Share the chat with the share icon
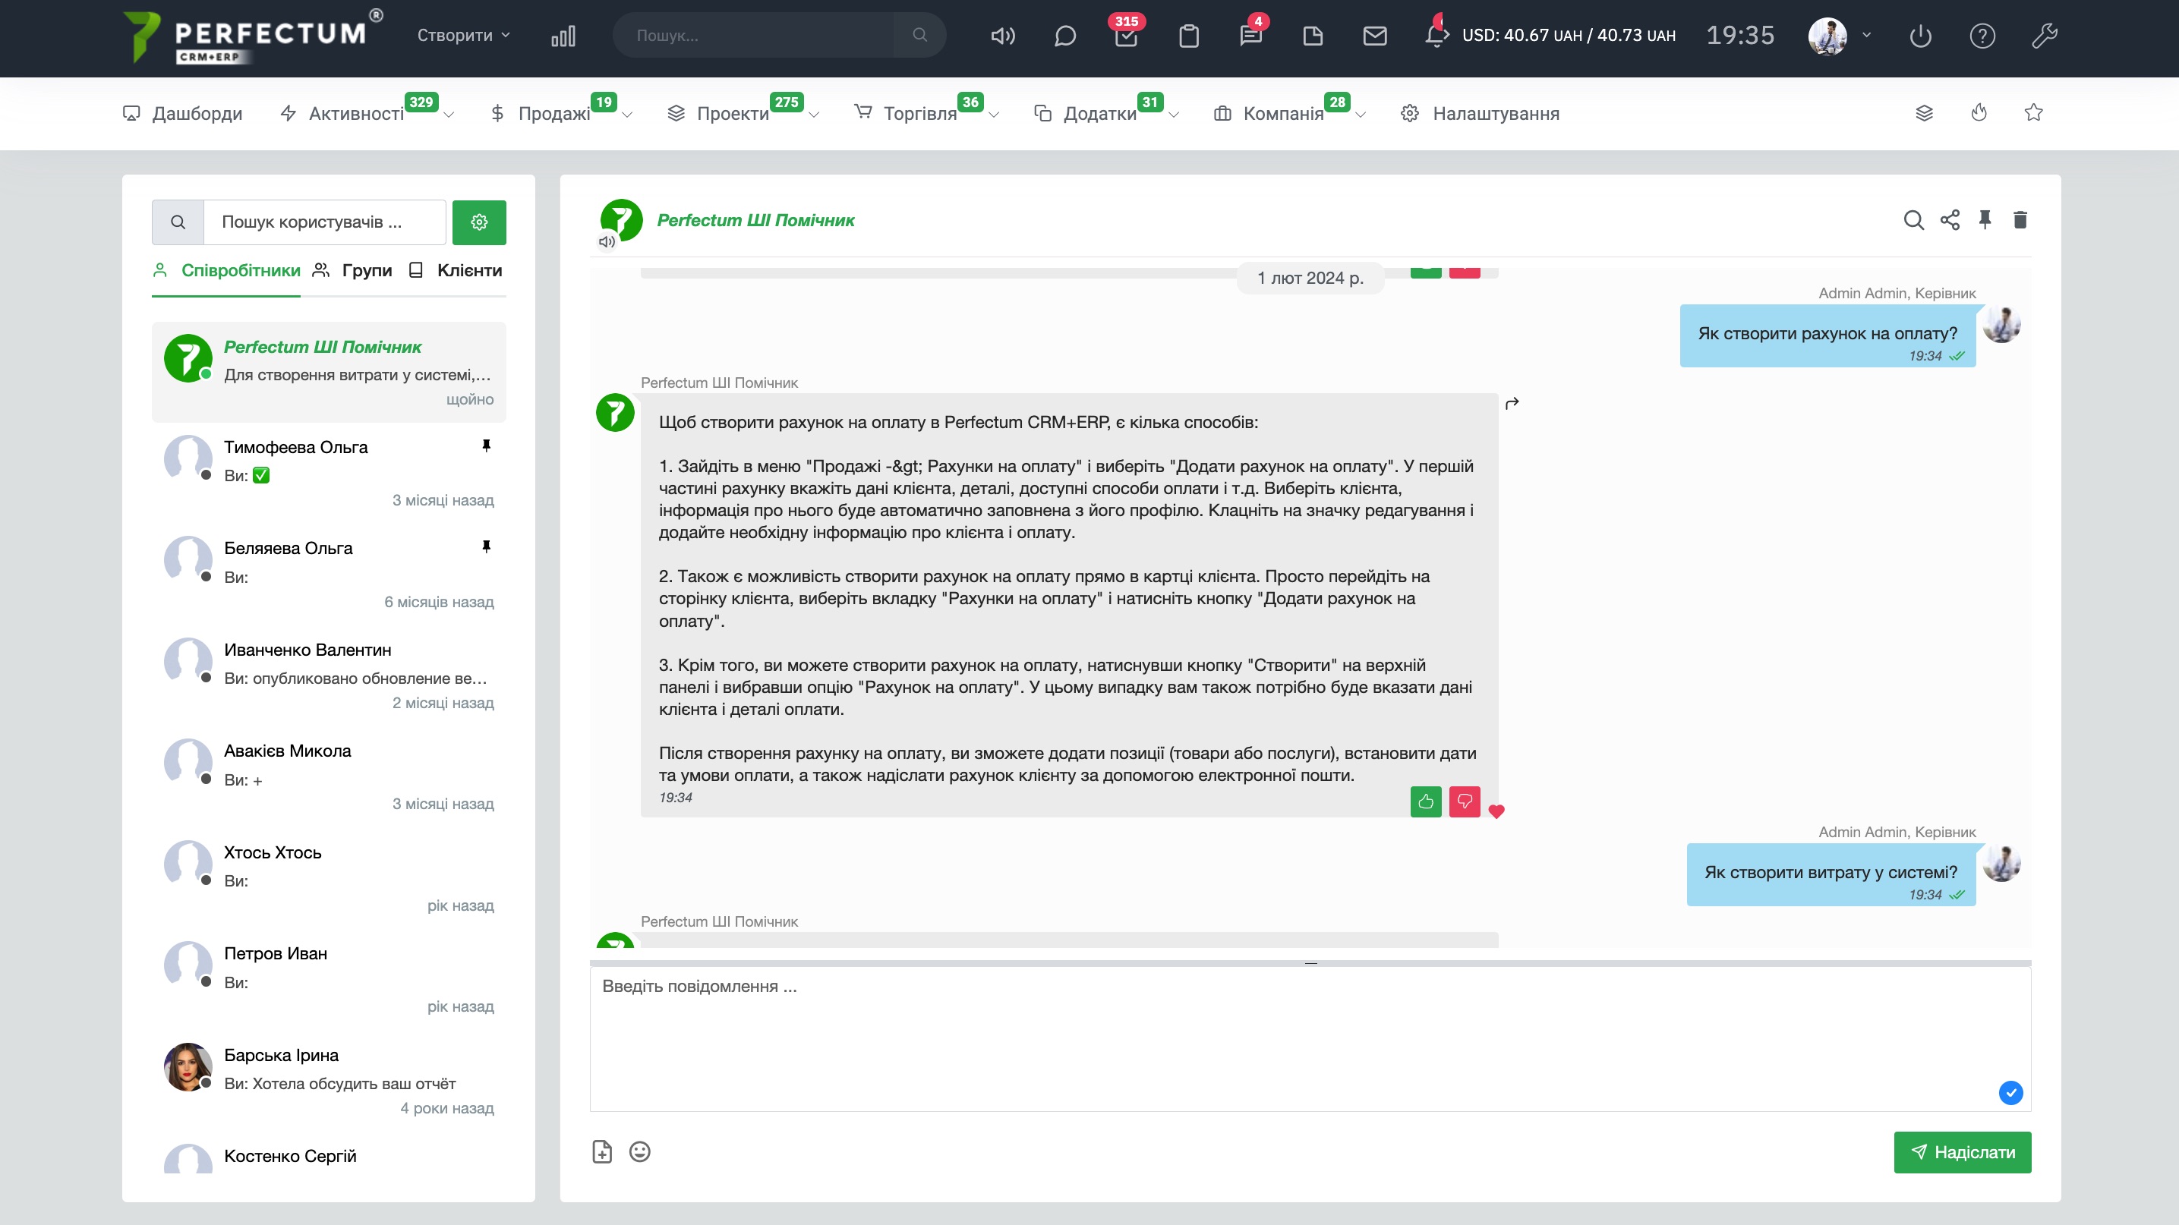Viewport: 2179px width, 1225px height. 1950,220
